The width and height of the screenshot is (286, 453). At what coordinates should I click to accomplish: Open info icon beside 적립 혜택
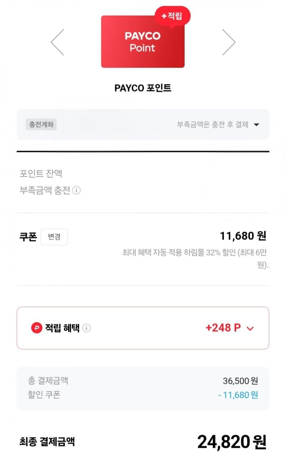click(86, 328)
